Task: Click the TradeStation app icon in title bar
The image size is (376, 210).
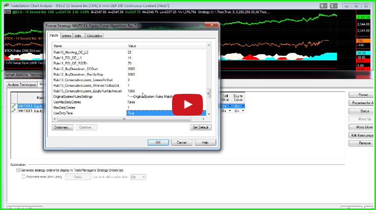Action: (7, 6)
